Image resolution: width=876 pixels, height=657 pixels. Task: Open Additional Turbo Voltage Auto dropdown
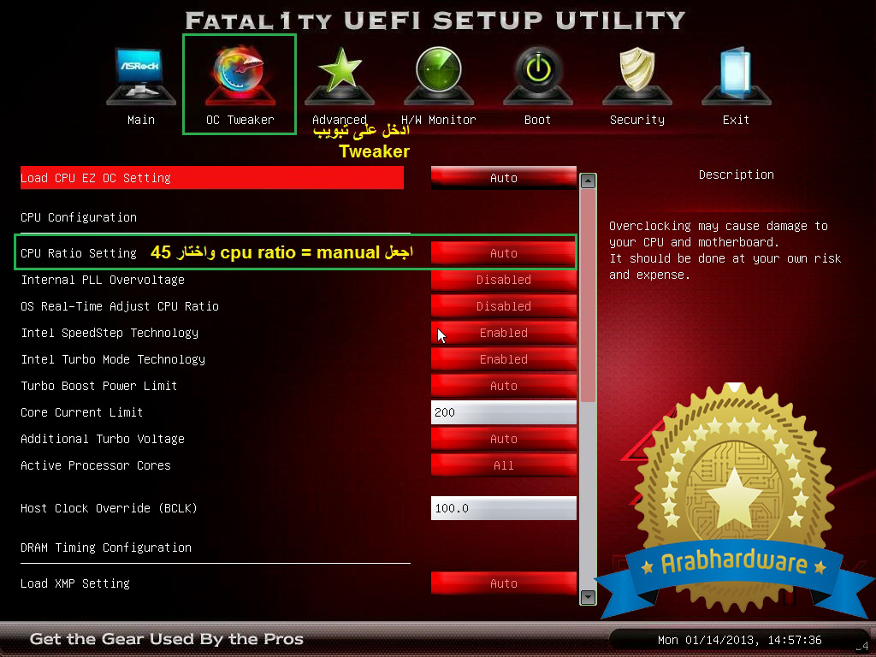tap(503, 439)
